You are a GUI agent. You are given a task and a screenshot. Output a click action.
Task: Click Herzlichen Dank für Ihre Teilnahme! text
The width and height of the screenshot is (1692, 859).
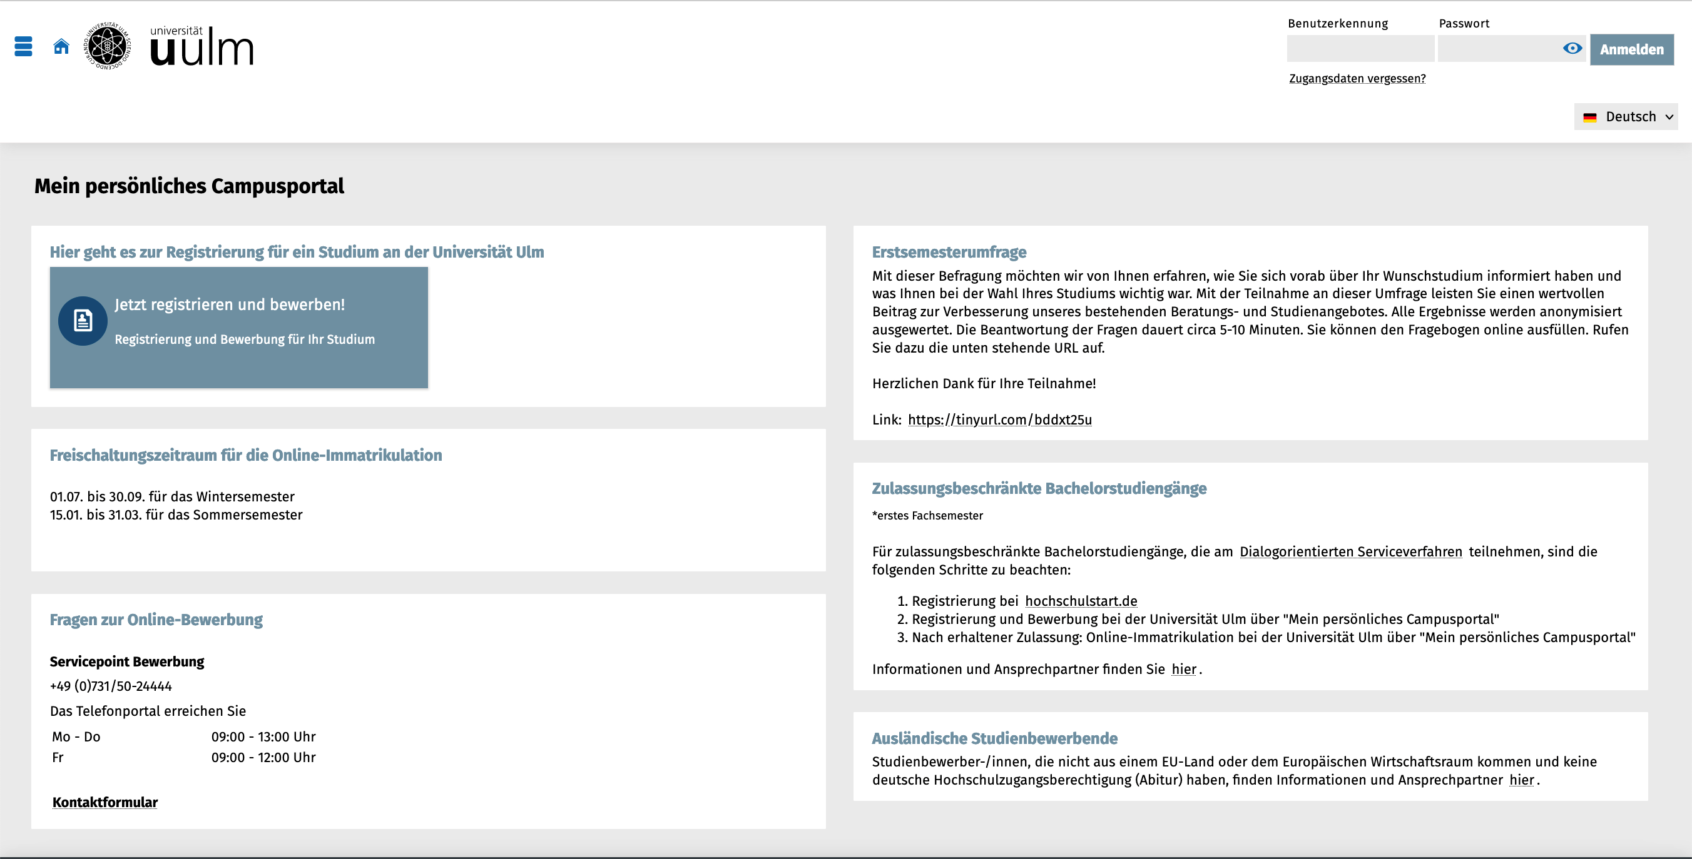click(983, 384)
